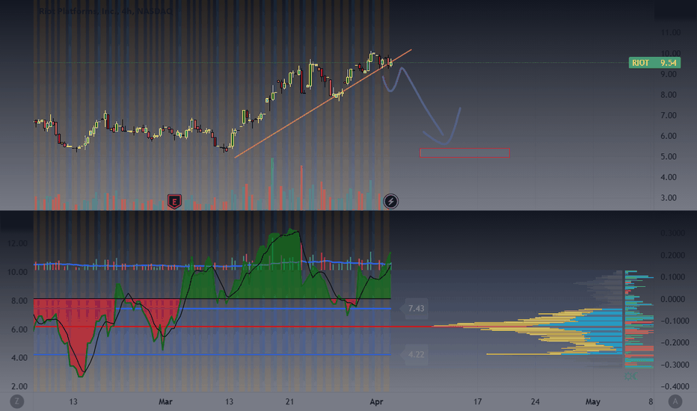
Task: Click the 'A' auto-scale button
Action: 675,402
